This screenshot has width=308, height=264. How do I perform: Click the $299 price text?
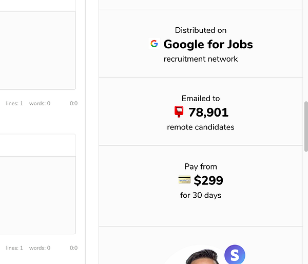tap(208, 180)
